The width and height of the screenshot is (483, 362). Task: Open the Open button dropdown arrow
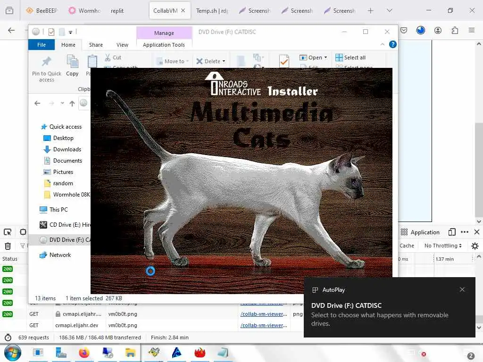tap(325, 58)
